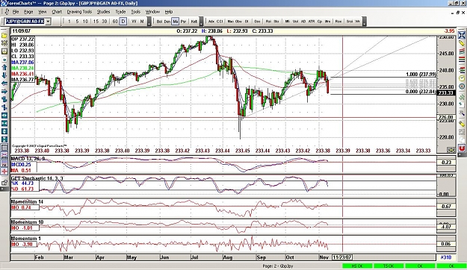This screenshot has height=270, width=467.
Task: Open the Page menu
Action: pos(28,12)
